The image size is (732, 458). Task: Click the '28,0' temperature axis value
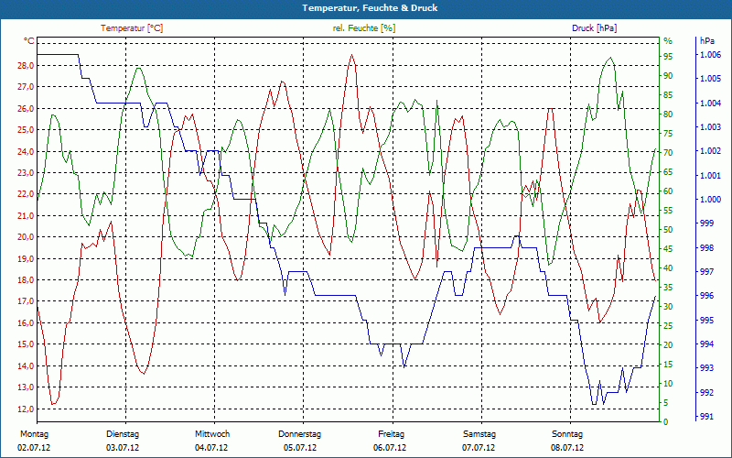click(x=26, y=65)
